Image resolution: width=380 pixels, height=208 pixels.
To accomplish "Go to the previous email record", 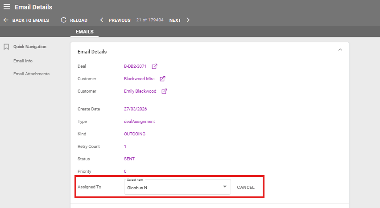I will click(115, 20).
